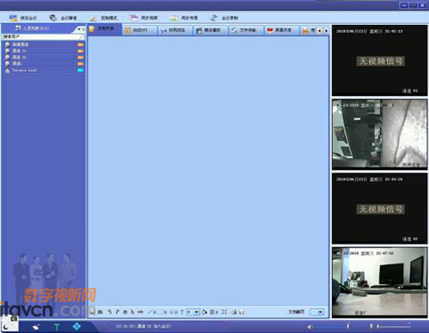Toggle the speaker mute icon beside the volume slider

pos(310,326)
